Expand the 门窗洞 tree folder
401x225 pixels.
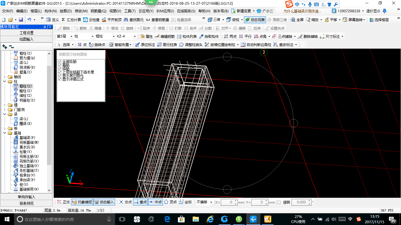[4, 110]
